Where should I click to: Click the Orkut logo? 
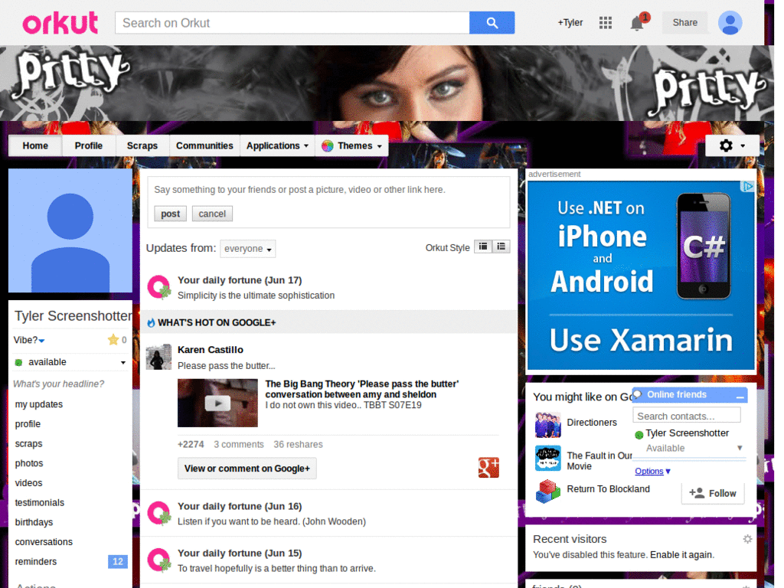coord(60,23)
